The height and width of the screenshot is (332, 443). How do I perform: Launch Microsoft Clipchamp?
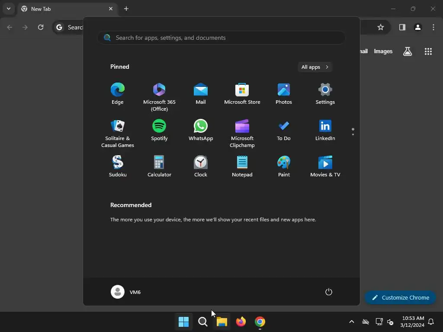click(242, 134)
